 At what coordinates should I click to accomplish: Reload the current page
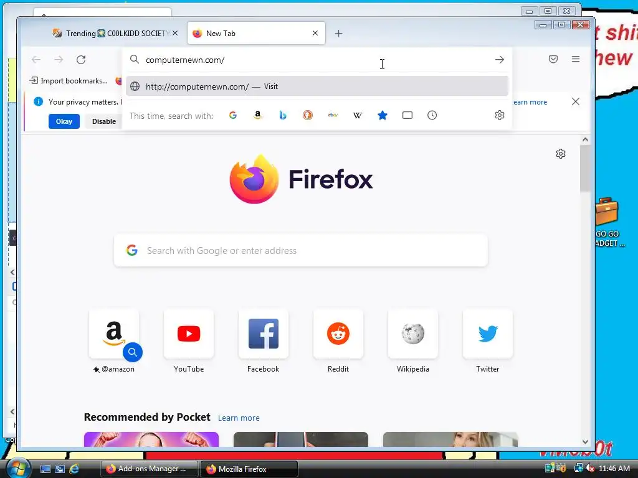tap(81, 60)
